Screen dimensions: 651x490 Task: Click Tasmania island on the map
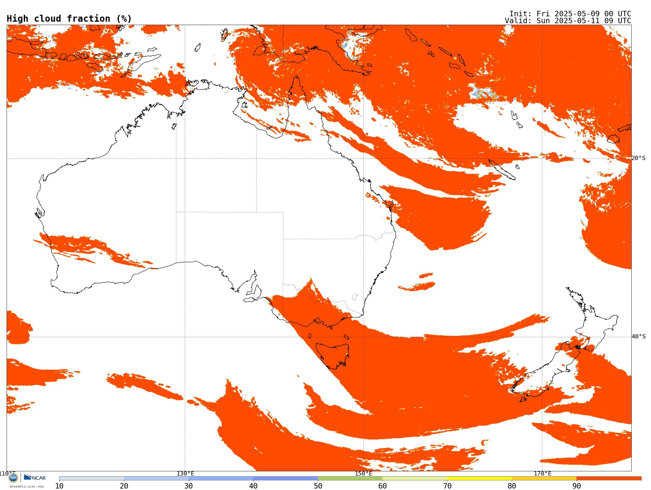click(x=333, y=356)
